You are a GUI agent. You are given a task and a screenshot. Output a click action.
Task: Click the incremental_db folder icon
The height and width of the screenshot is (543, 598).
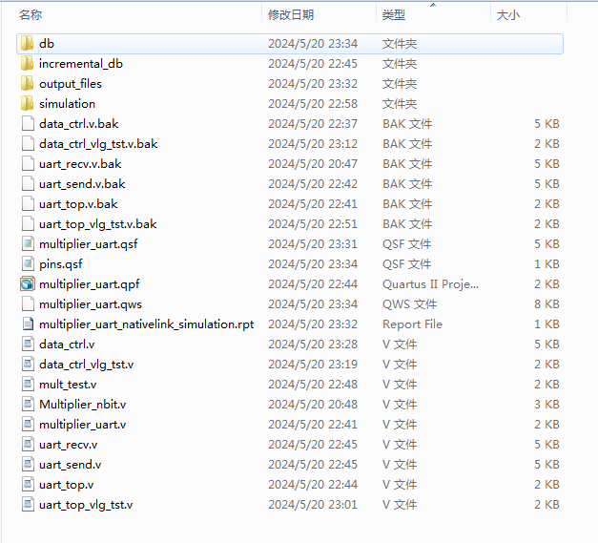click(27, 63)
